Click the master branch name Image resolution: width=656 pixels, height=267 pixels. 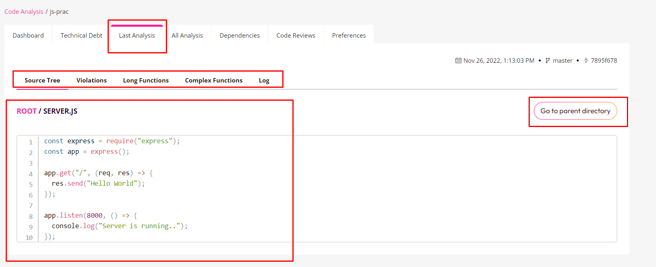[x=563, y=61]
